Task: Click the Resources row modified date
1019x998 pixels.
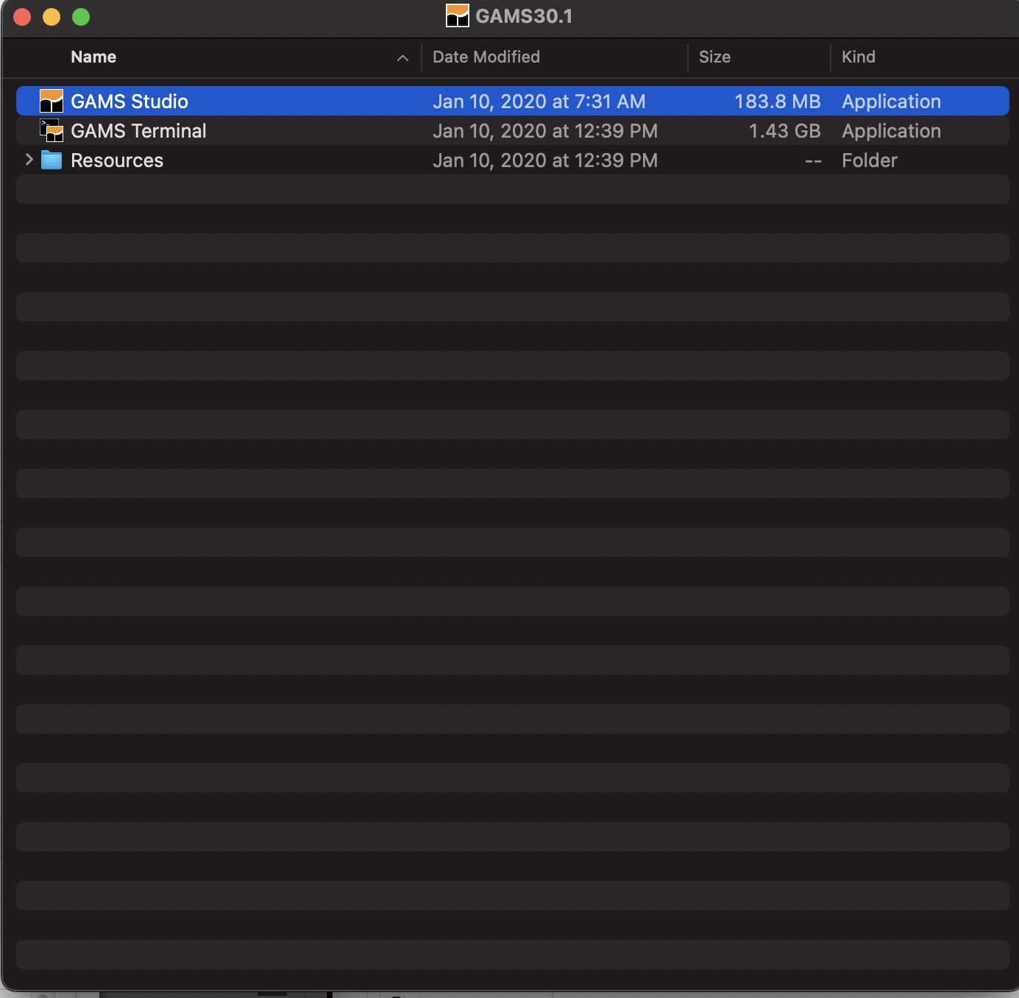Action: pos(545,160)
